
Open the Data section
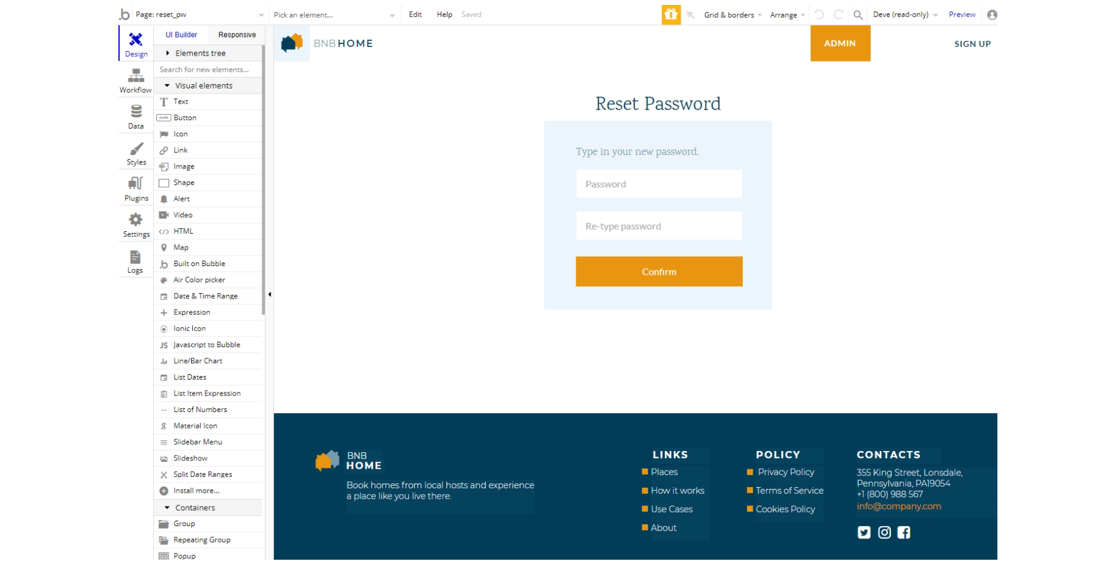pyautogui.click(x=136, y=117)
